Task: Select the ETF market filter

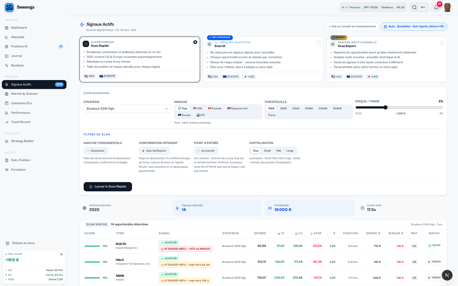Action: (x=201, y=115)
